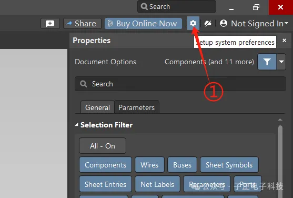Click the Properties panel Search box
The width and height of the screenshot is (293, 198).
[180, 84]
